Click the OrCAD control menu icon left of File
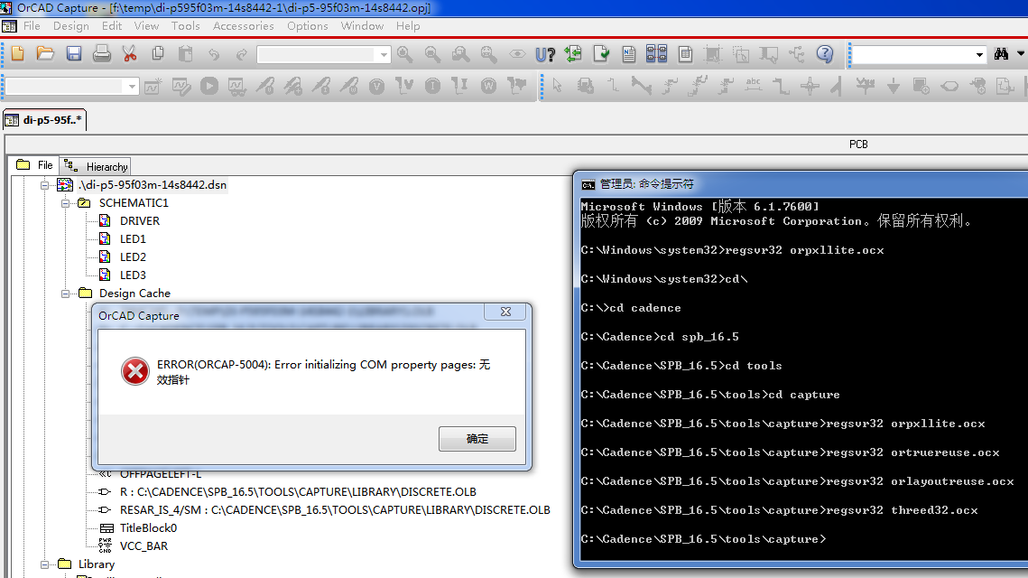Image resolution: width=1028 pixels, height=578 pixels. tap(9, 26)
